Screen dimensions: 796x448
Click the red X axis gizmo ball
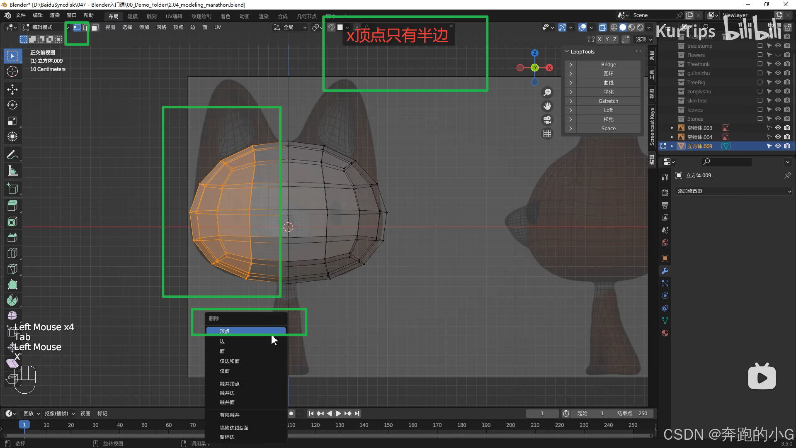click(x=549, y=68)
